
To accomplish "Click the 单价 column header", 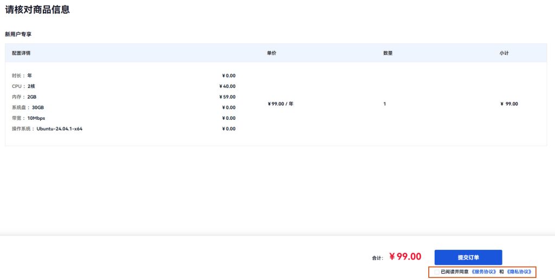I will (x=272, y=53).
